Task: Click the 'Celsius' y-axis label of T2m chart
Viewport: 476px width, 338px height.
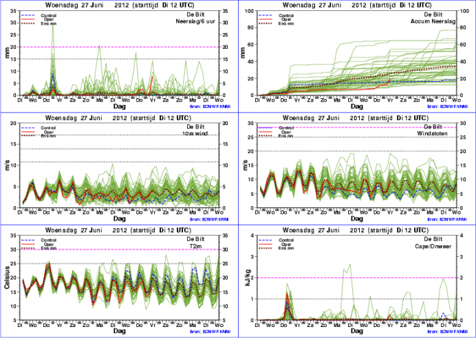Action: (7, 278)
